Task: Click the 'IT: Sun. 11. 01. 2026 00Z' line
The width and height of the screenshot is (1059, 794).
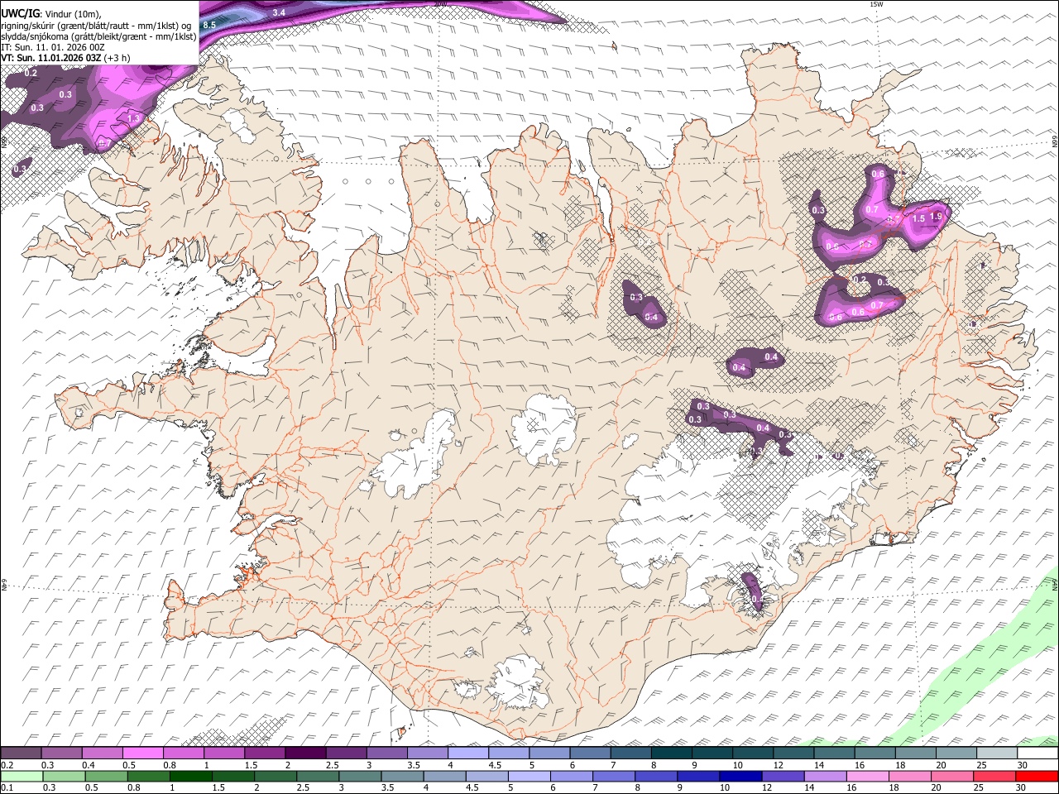Action: [52, 47]
